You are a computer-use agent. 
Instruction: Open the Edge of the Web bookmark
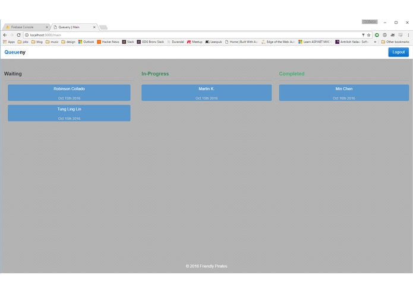[278, 42]
